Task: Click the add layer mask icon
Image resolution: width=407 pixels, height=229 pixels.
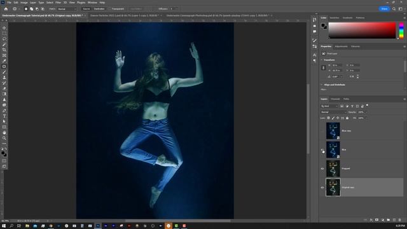Action: click(x=377, y=220)
